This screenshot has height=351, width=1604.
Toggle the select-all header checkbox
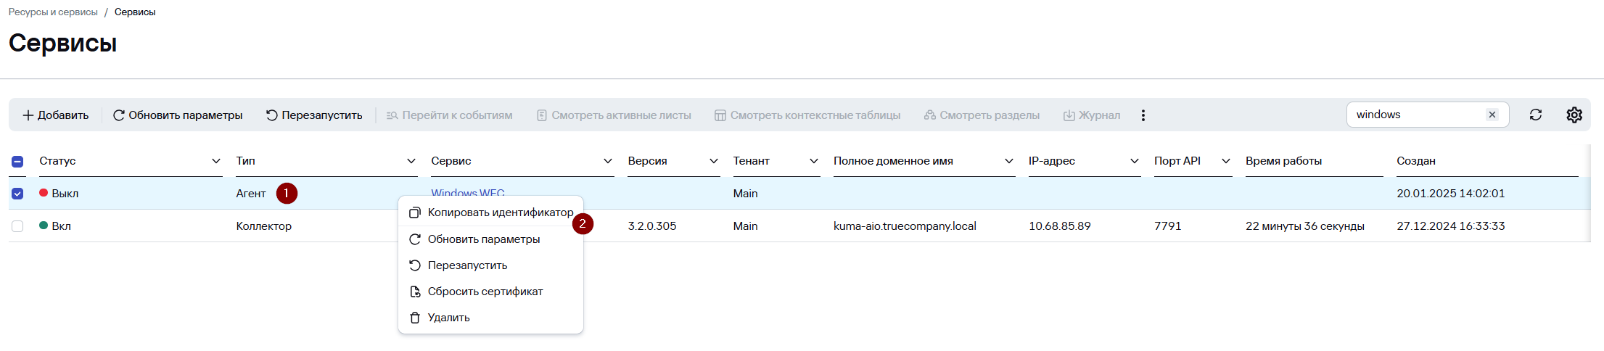click(17, 161)
